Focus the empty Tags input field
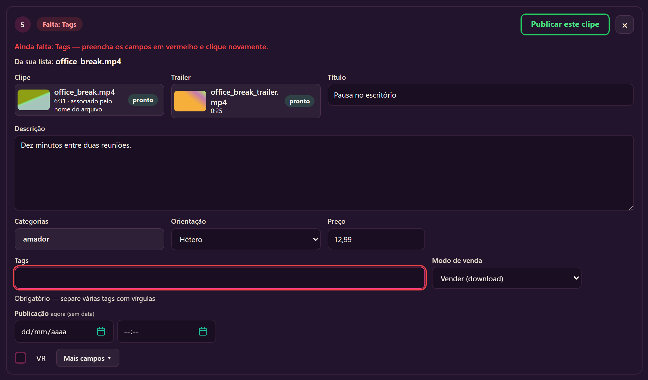This screenshot has width=648, height=380. (x=220, y=278)
